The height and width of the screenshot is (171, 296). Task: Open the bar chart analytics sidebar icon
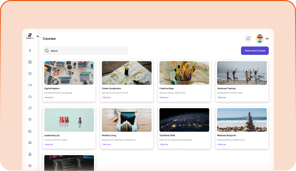coord(30,131)
